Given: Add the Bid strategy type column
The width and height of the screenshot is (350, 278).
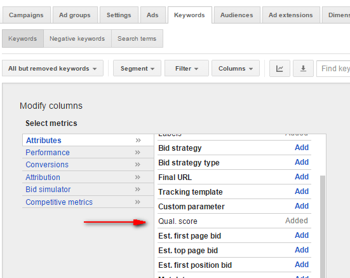Looking at the screenshot, I should (x=302, y=162).
